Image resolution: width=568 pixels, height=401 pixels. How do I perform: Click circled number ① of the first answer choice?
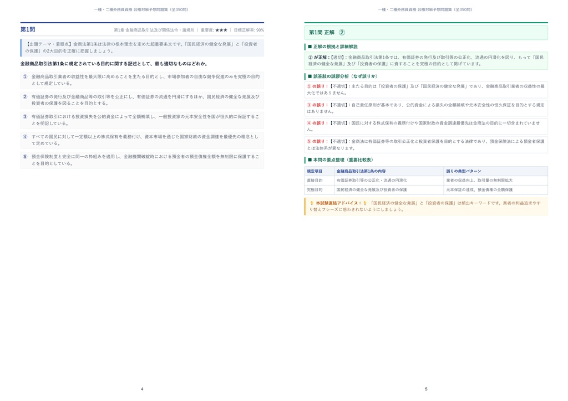pos(25,76)
